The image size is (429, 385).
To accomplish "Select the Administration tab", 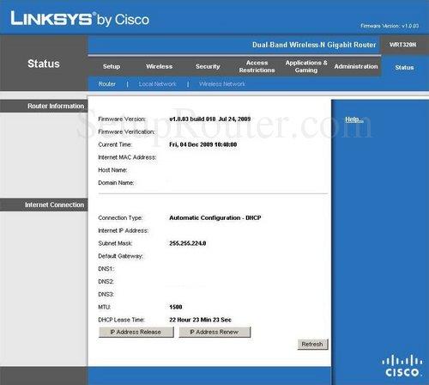I will click(x=356, y=66).
